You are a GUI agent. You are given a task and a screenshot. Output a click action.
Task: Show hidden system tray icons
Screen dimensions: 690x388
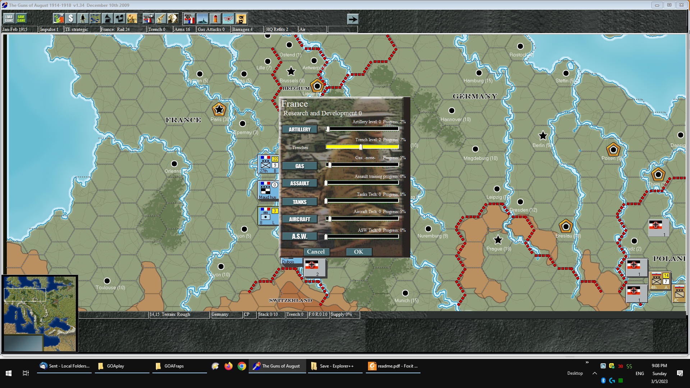[x=595, y=373]
